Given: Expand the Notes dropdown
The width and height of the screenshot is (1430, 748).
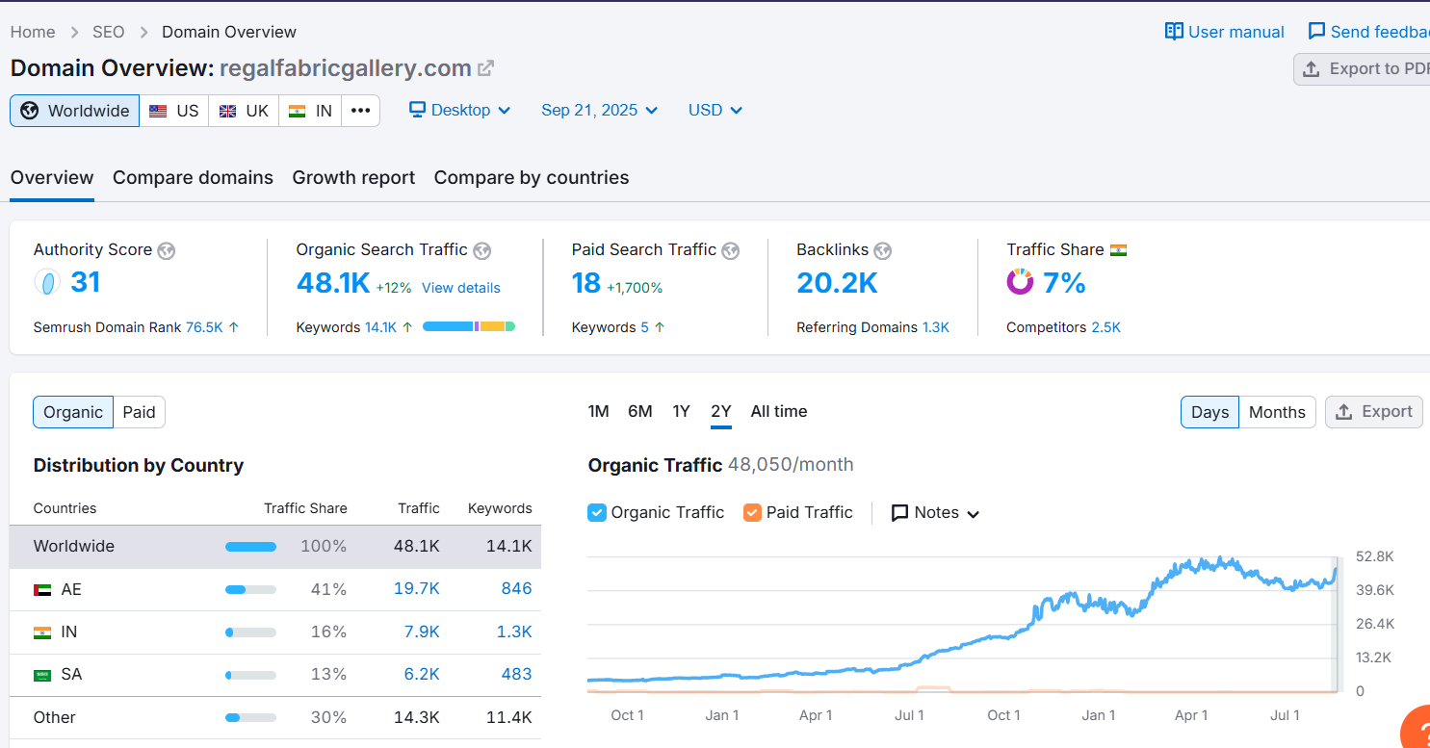Looking at the screenshot, I should (x=935, y=512).
